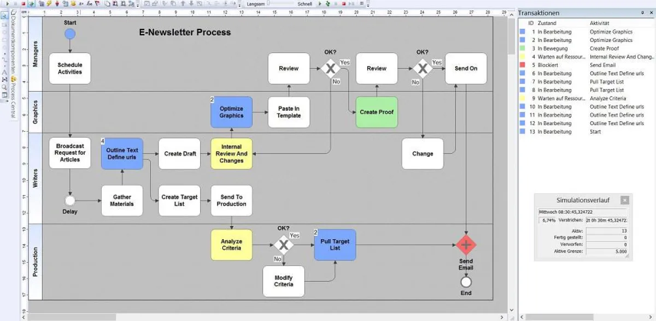656x321 pixels.
Task: Click the red record icon beside Schnell
Action: click(x=343, y=3)
